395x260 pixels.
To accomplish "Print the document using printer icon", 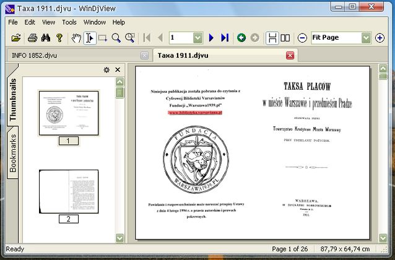I will (x=32, y=38).
